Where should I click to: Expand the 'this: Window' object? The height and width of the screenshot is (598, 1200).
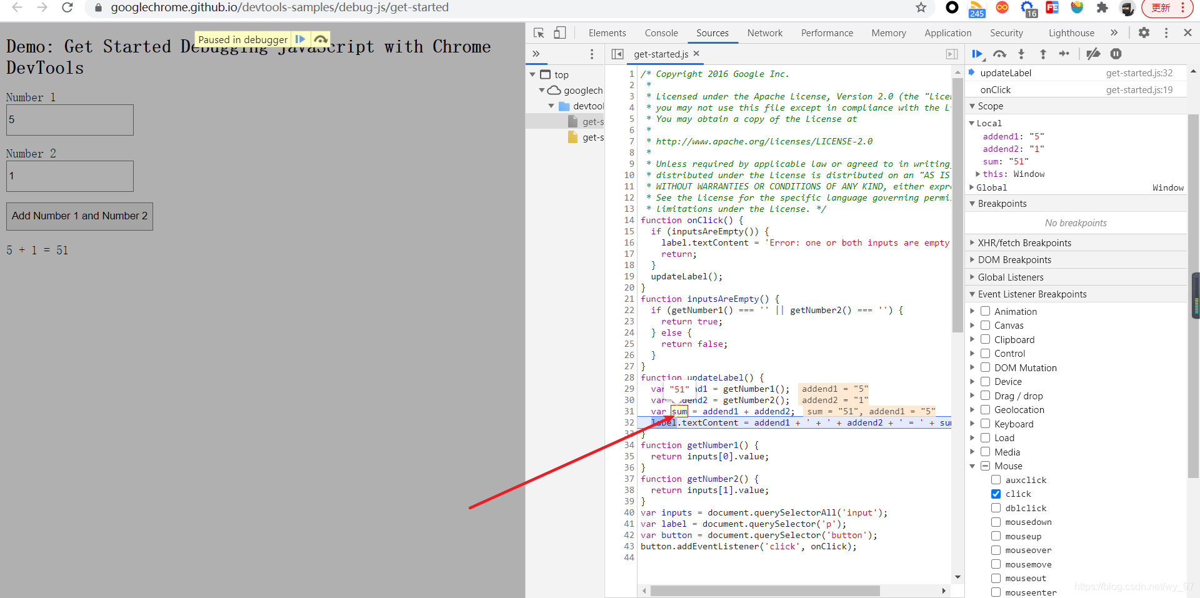pyautogui.click(x=978, y=174)
